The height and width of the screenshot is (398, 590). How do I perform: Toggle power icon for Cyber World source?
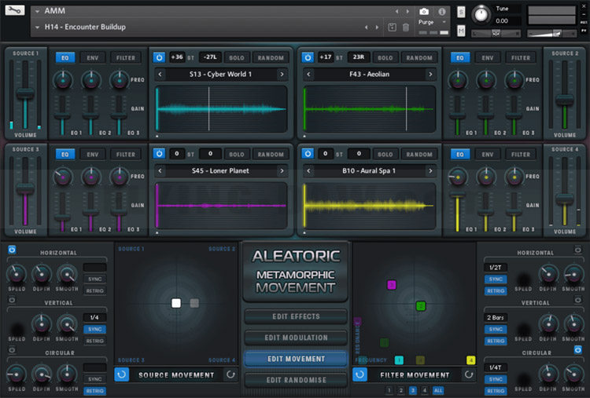(x=159, y=57)
